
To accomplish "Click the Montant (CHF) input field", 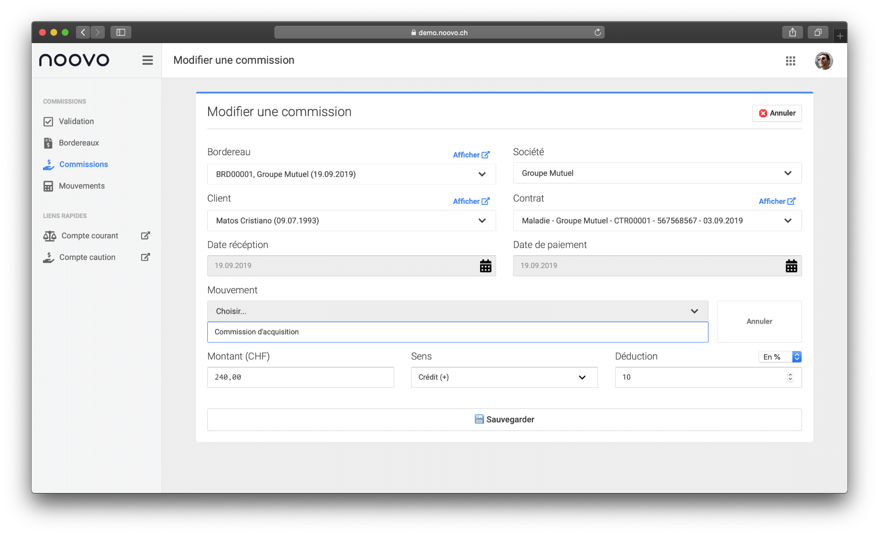I will tap(300, 377).
